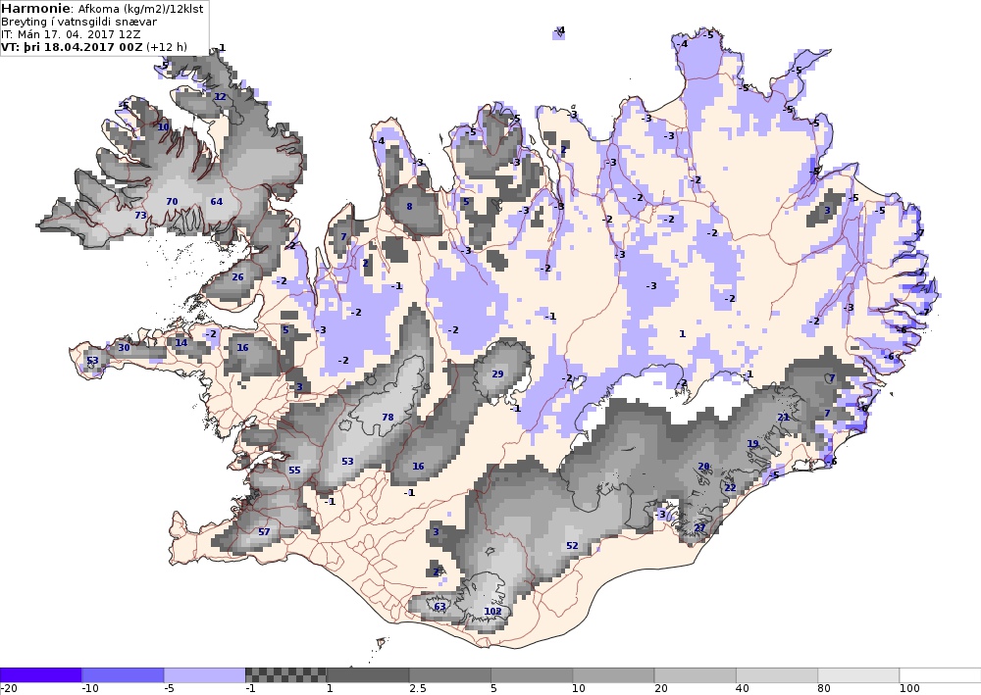This screenshot has width=981, height=695.
Task: Click the map value 57 on the southwest peninsula
Action: 264,532
